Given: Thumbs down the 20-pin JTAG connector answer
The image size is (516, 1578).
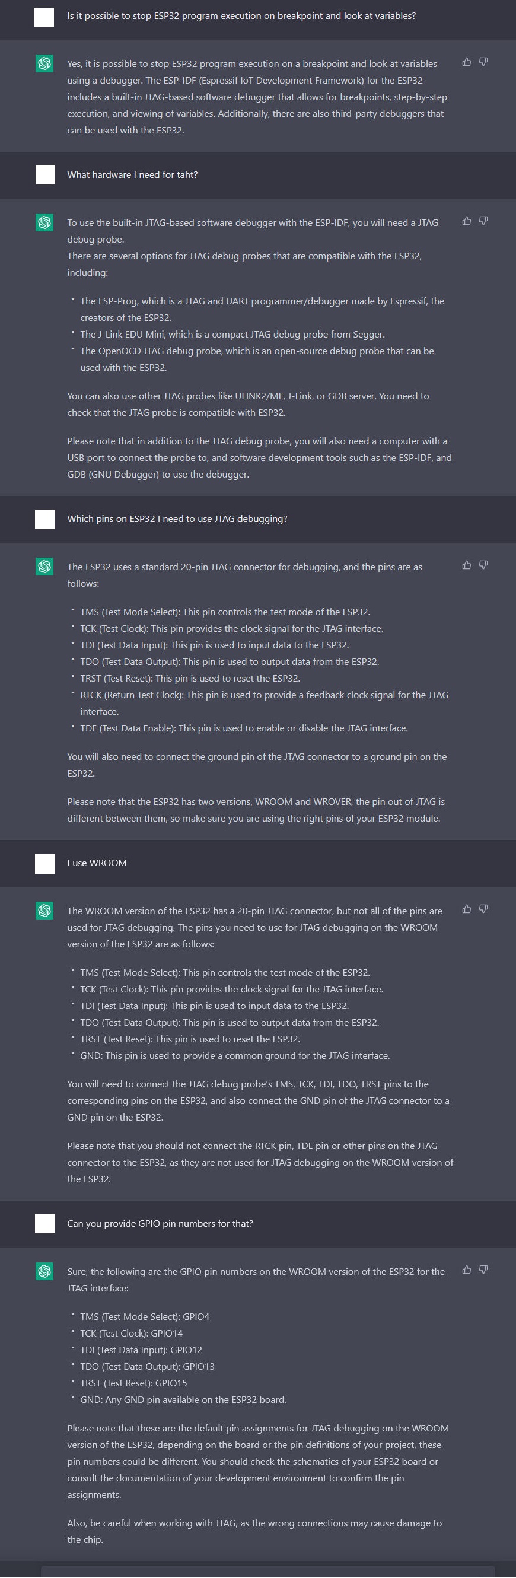Looking at the screenshot, I should tap(483, 565).
